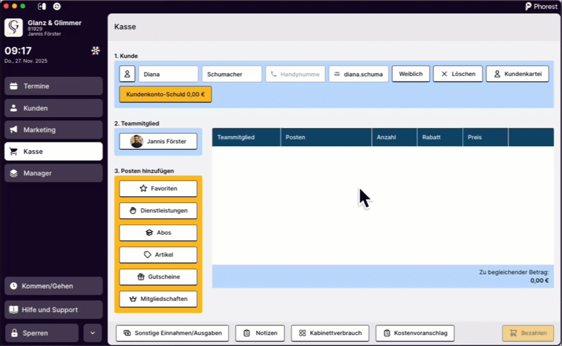This screenshot has width=562, height=346.
Task: Click the Glanz & Glimmer salon logo
Action: pyautogui.click(x=14, y=27)
